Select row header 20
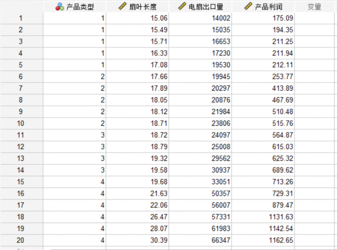 point(21,240)
